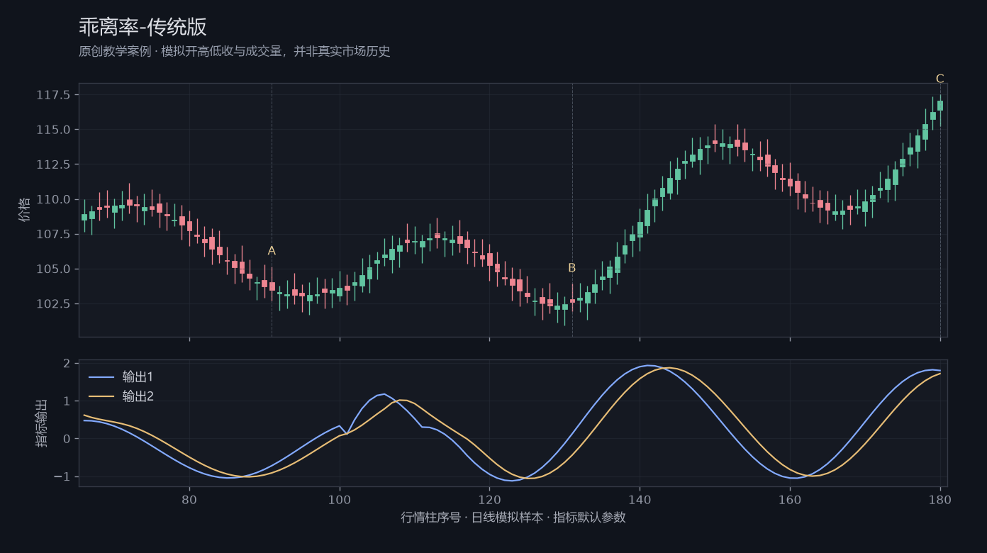Click the subtitle starting with 原创教学案例
The width and height of the screenshot is (987, 553).
tap(235, 51)
